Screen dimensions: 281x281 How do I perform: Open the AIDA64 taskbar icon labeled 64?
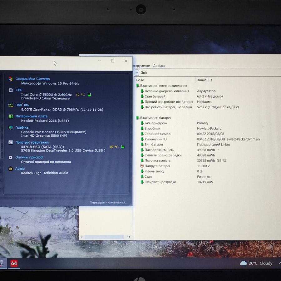14,263
